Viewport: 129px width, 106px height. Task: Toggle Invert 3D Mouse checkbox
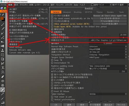[x=52, y=91]
